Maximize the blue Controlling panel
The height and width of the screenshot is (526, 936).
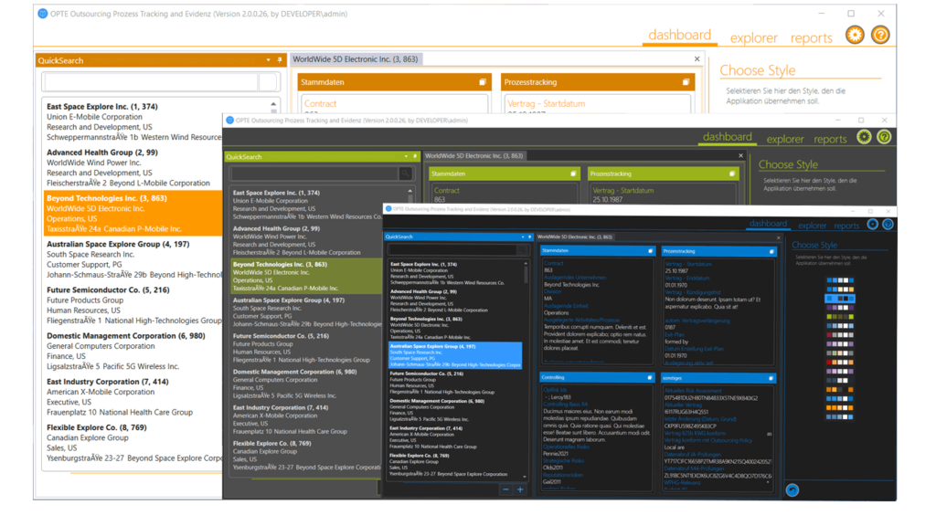pos(650,378)
